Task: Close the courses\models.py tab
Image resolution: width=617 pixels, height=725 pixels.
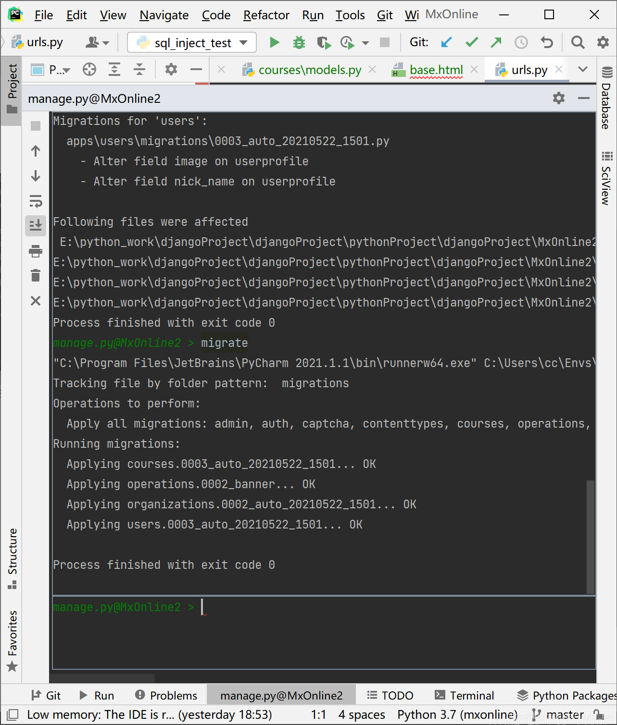Action: [x=372, y=69]
